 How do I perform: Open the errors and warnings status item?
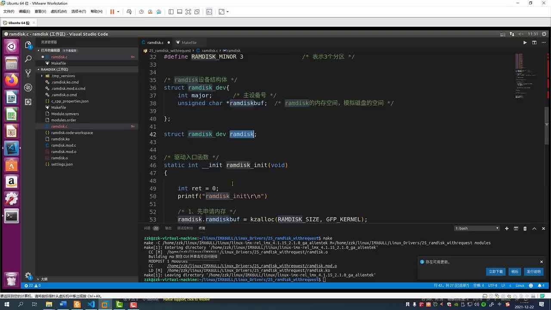tap(33, 285)
